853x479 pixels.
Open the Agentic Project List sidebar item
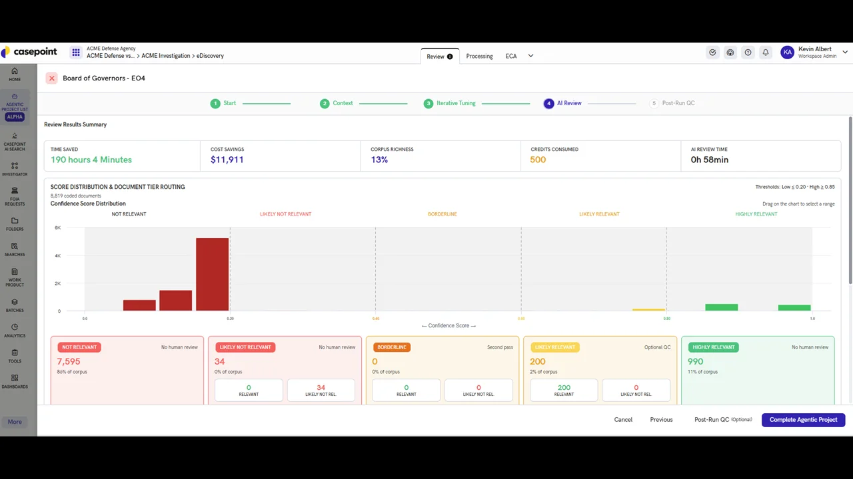click(15, 106)
